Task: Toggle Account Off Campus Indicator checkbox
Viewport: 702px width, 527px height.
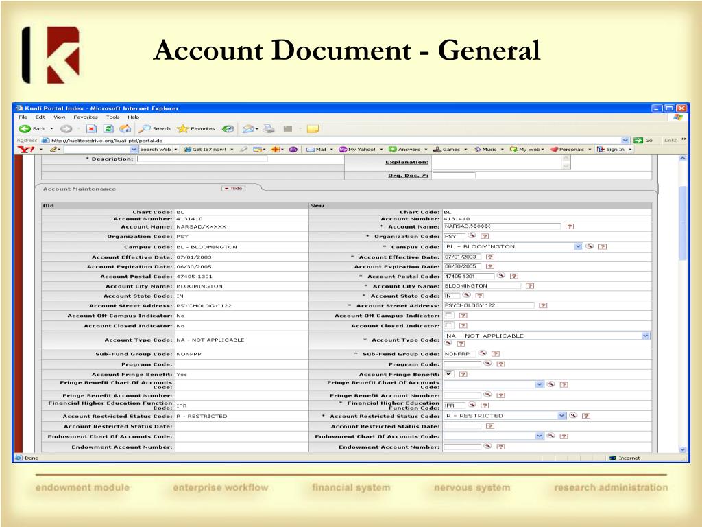Action: 448,315
